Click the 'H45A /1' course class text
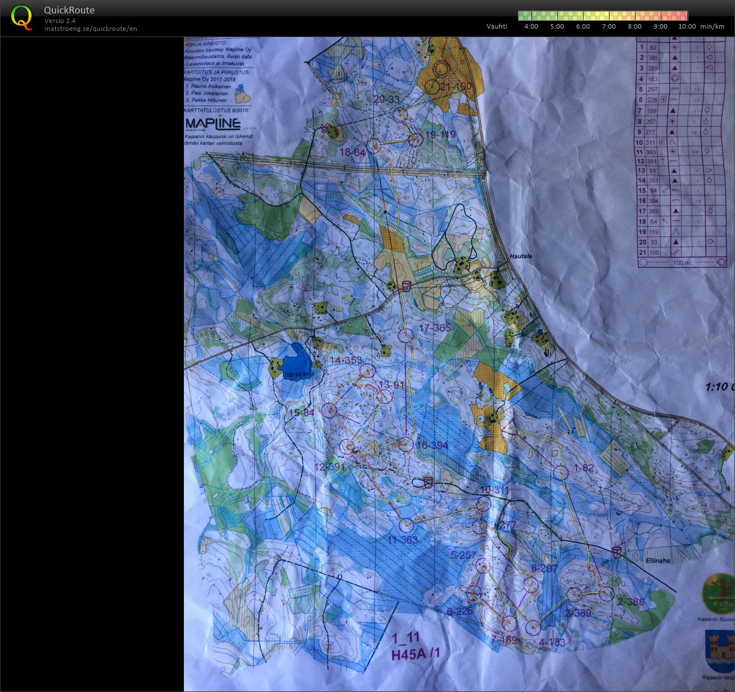 [x=416, y=653]
